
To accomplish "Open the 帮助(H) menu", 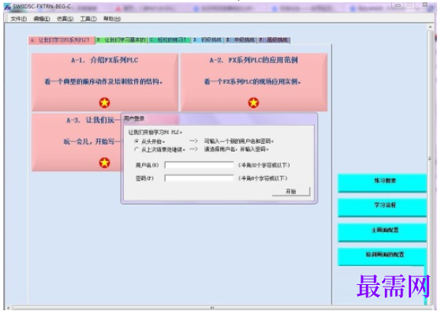I will click(112, 19).
